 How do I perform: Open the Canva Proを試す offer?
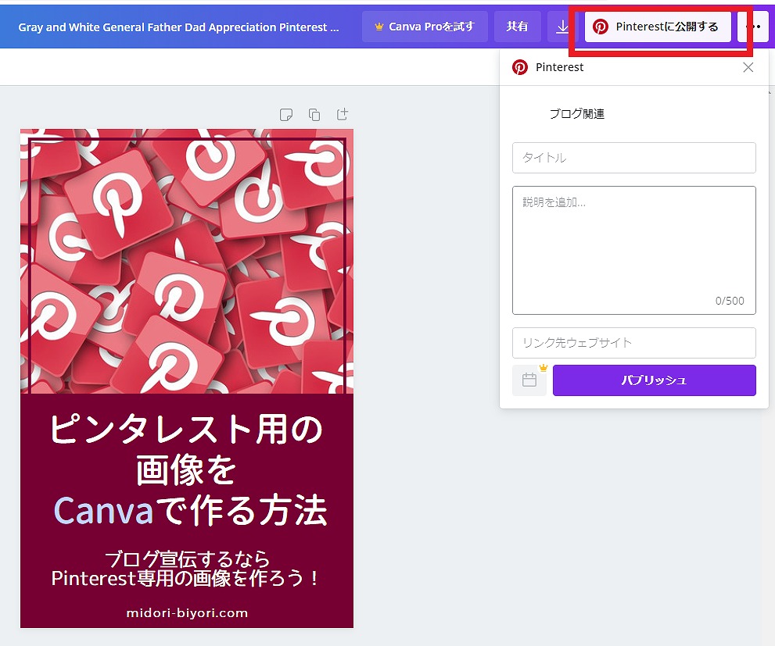tap(425, 27)
